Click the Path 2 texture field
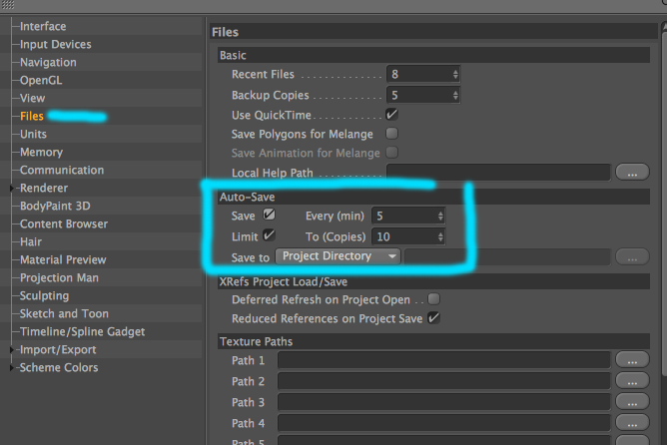Screen dimensions: 667x445 (x=444, y=381)
